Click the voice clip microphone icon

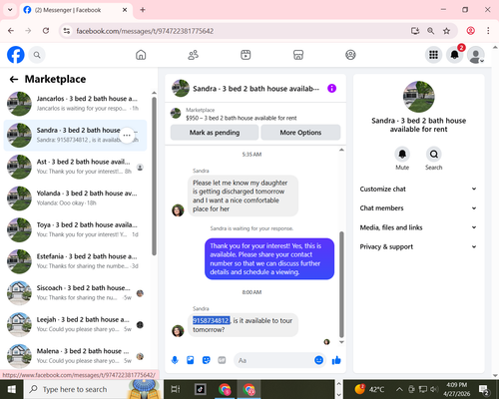175,360
